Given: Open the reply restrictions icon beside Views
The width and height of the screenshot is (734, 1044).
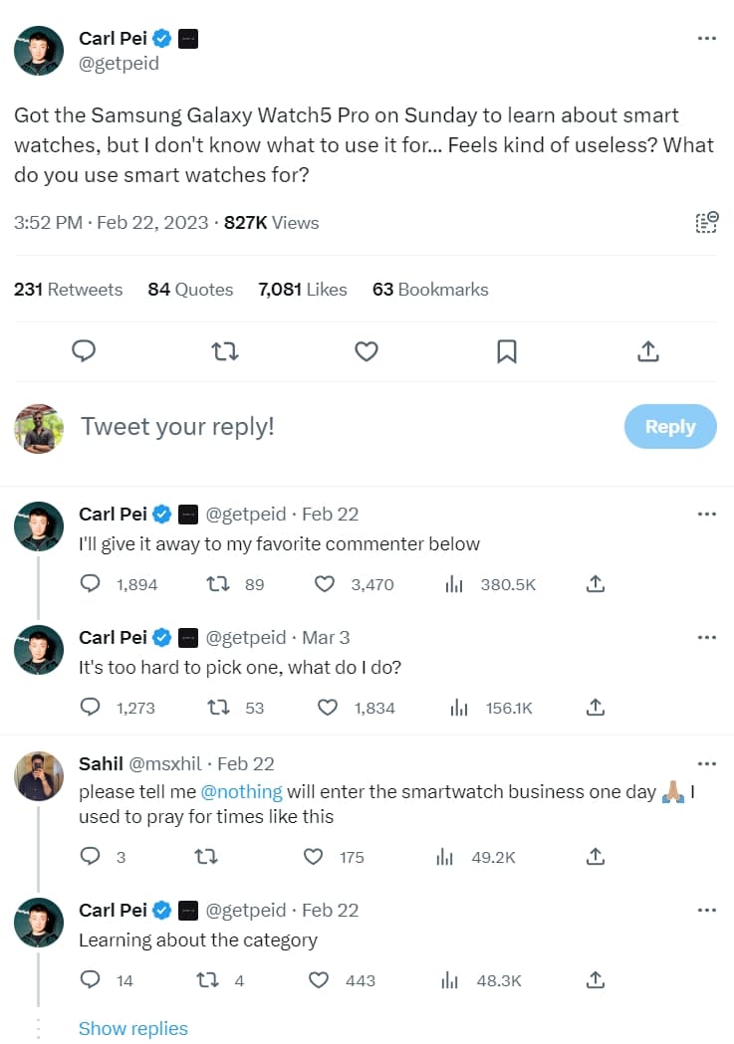Looking at the screenshot, I should (x=705, y=223).
